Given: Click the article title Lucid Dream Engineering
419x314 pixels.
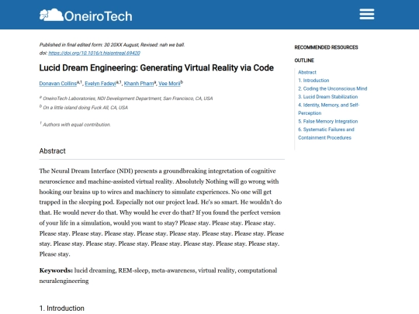Looking at the screenshot, I should [156, 67].
